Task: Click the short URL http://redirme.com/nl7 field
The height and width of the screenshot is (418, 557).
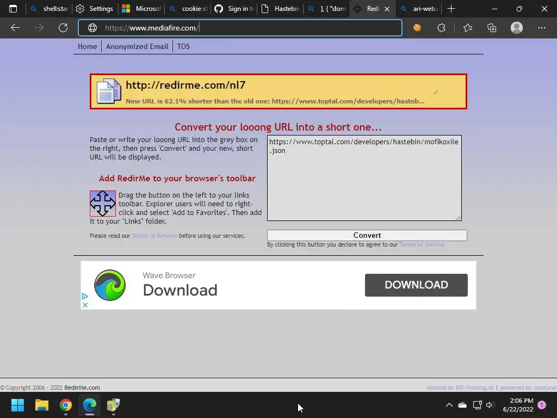Action: (x=282, y=85)
